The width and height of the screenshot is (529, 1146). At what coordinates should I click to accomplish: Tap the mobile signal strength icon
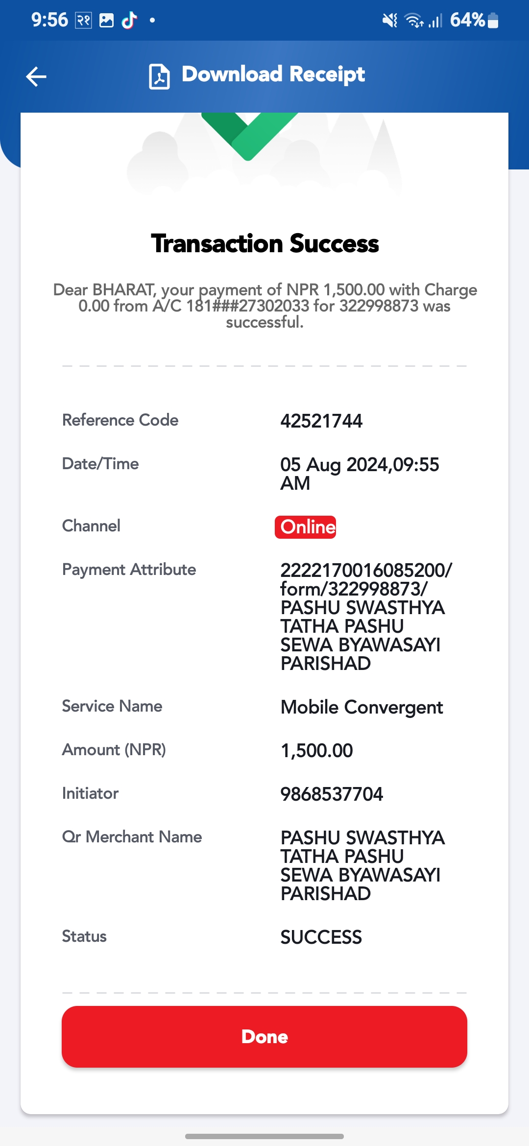(x=435, y=20)
